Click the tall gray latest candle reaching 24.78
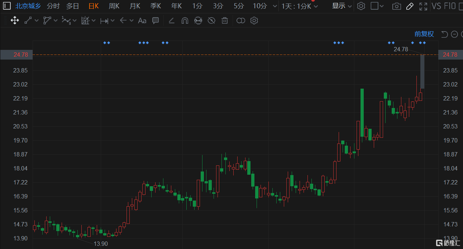 tap(423, 71)
